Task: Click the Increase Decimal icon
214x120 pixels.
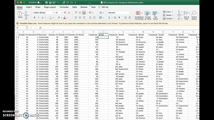Action: [x=125, y=18]
